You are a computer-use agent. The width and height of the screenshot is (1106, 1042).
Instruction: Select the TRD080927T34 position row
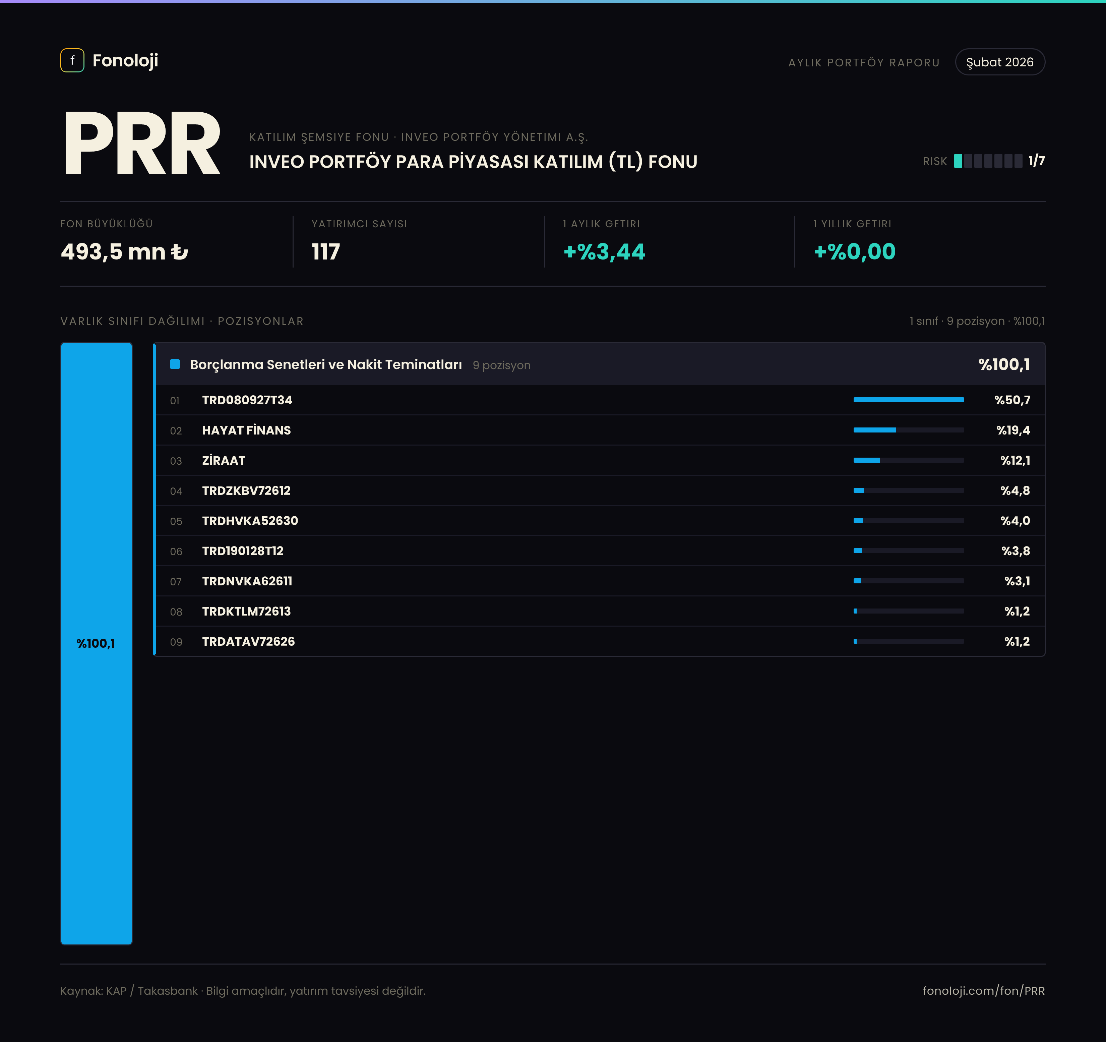point(600,400)
